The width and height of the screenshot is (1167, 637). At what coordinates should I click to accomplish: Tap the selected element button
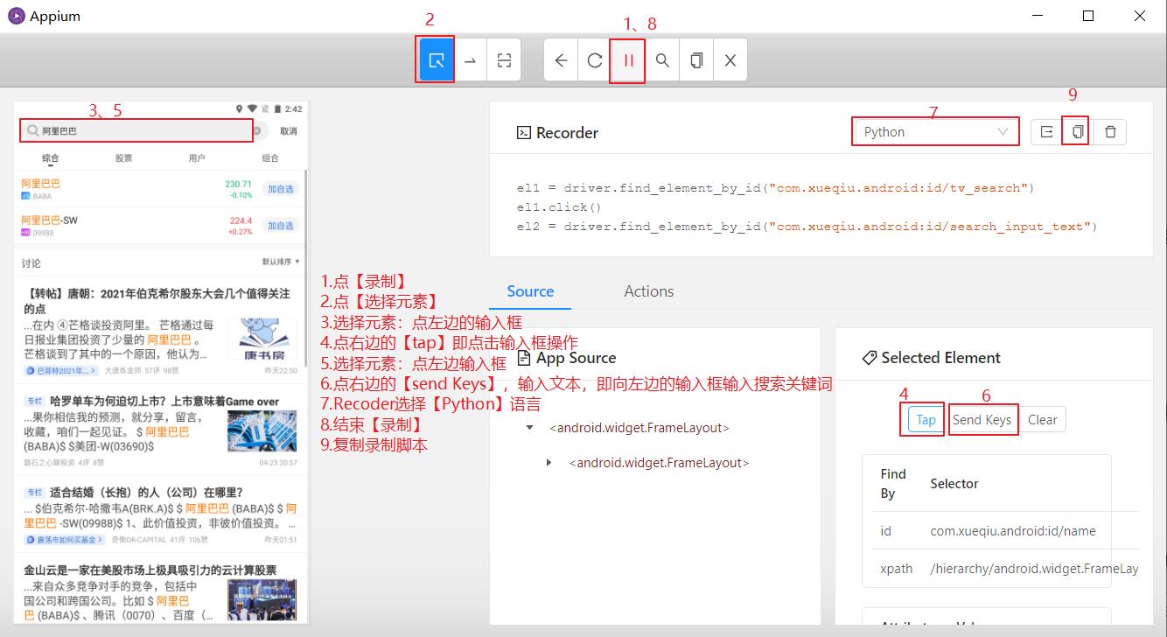coord(926,419)
